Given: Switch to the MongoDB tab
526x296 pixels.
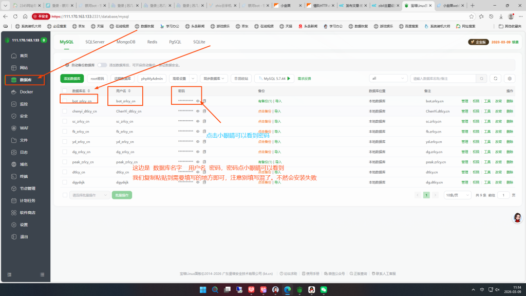Looking at the screenshot, I should pos(126,42).
